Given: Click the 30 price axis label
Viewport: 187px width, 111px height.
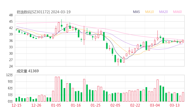Looking at the screenshot, I should pyautogui.click(x=11, y=53).
